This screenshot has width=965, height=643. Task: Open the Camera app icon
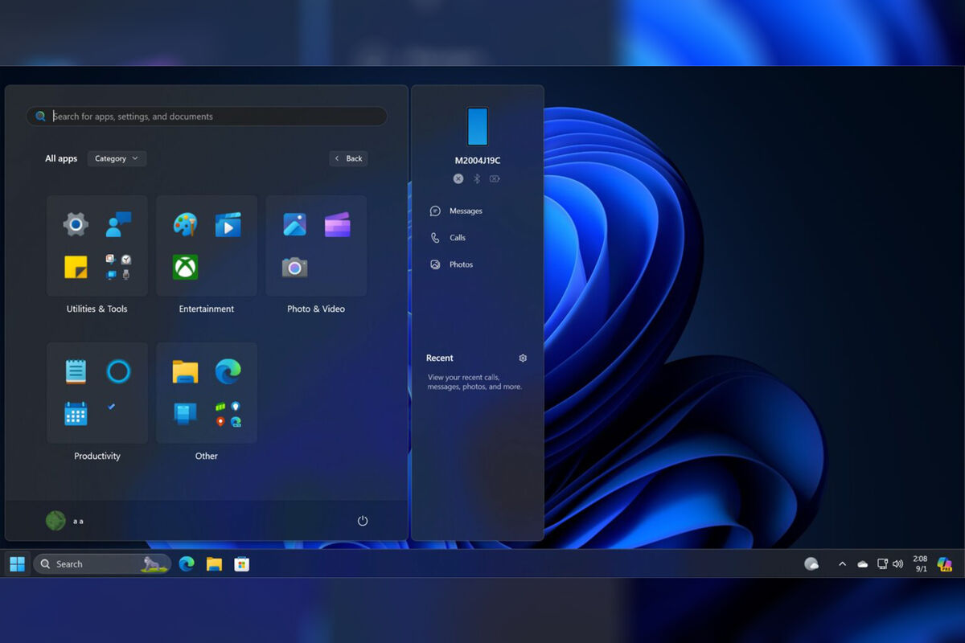click(x=294, y=267)
